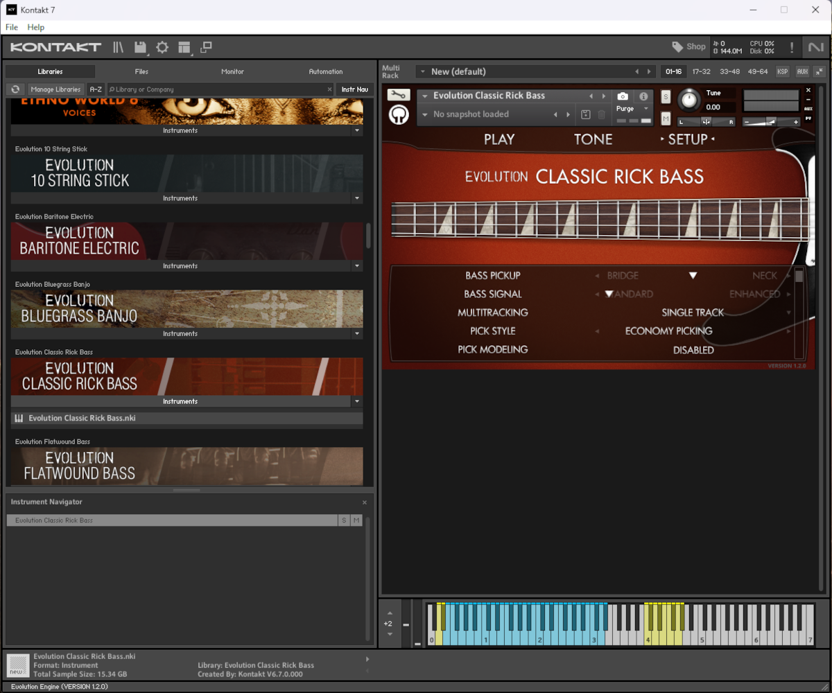The width and height of the screenshot is (832, 693).
Task: Show rack channels 33-48
Action: (729, 71)
